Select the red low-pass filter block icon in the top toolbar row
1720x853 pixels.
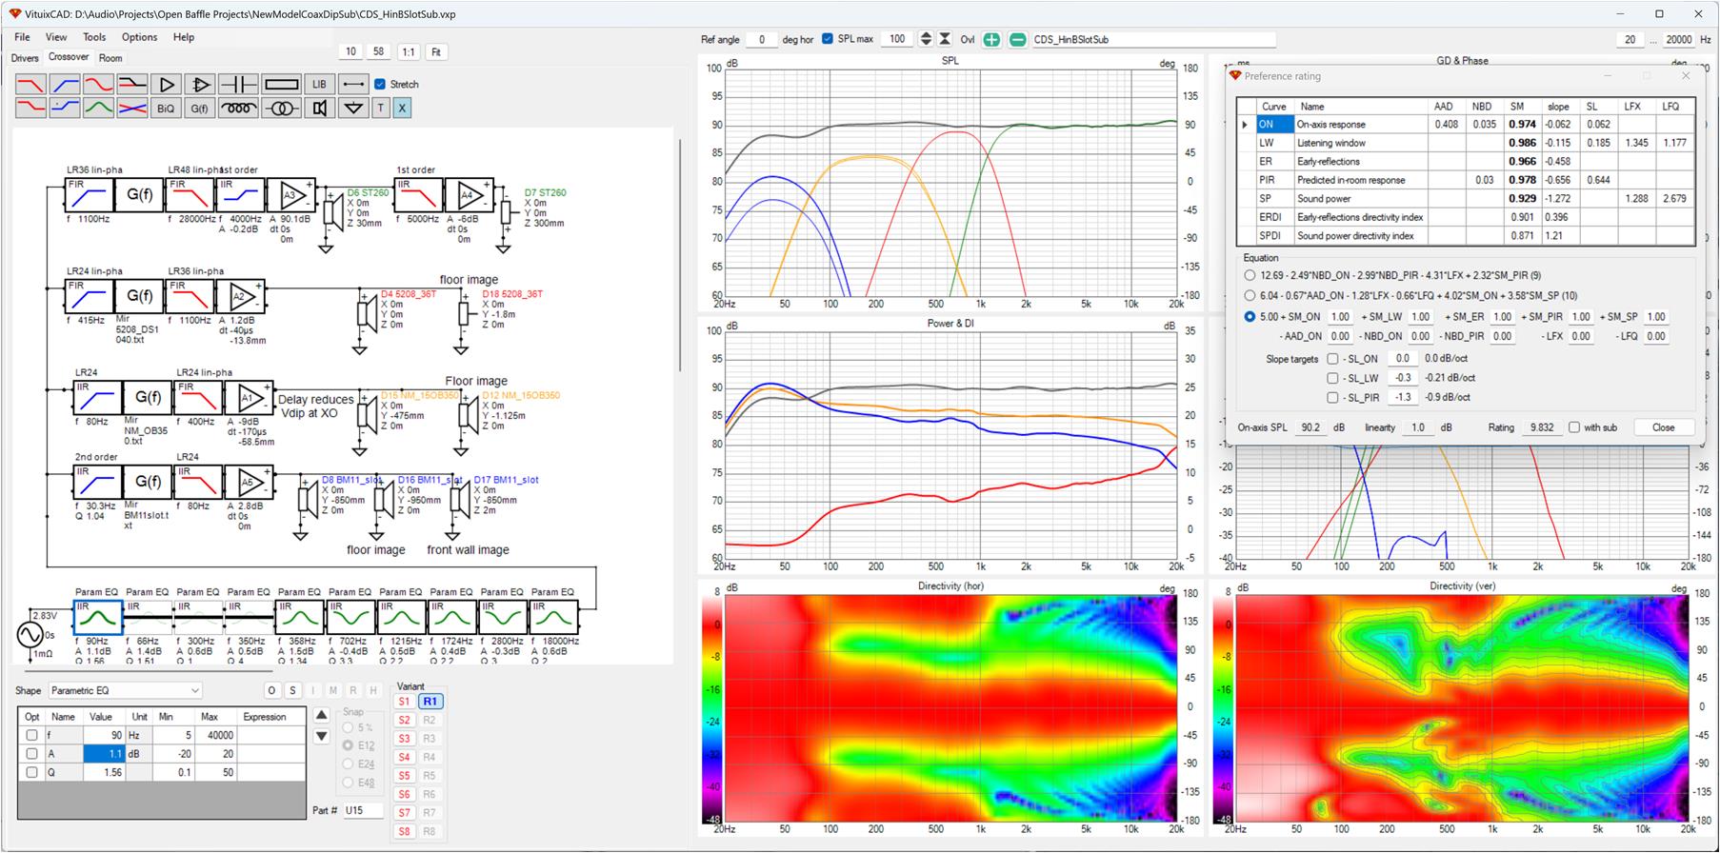30,85
